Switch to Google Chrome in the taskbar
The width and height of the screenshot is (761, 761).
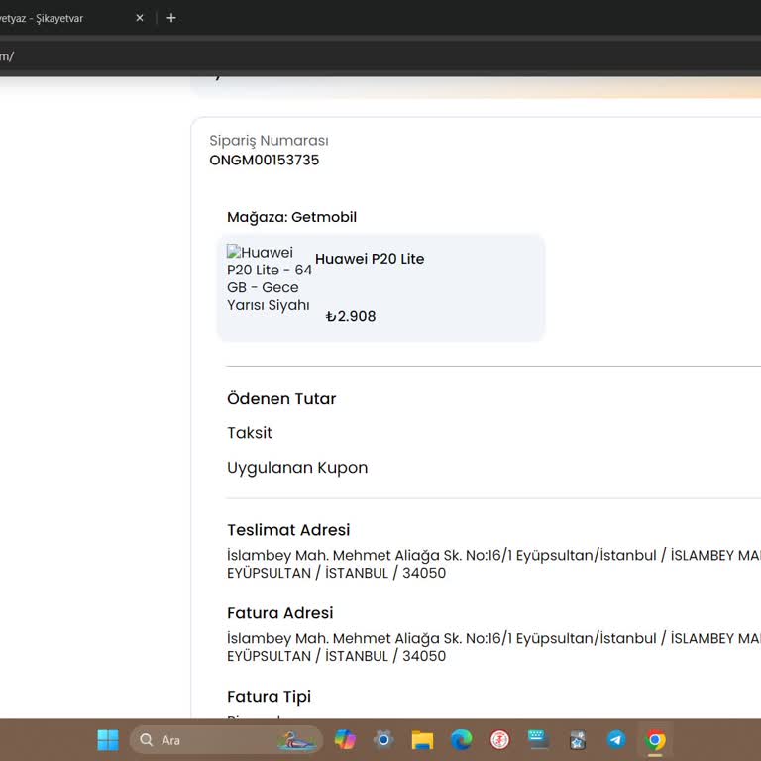655,740
